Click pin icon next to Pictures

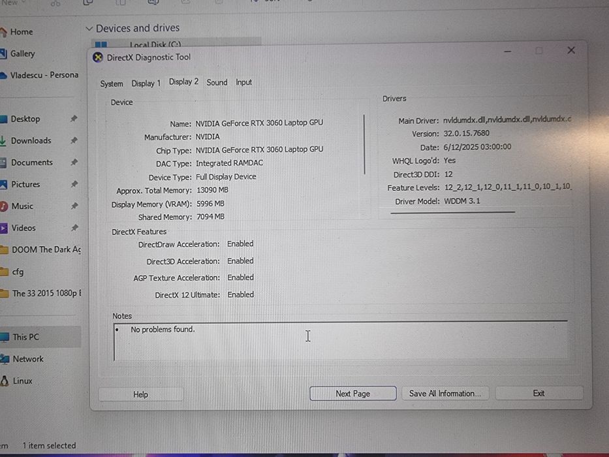tap(74, 184)
